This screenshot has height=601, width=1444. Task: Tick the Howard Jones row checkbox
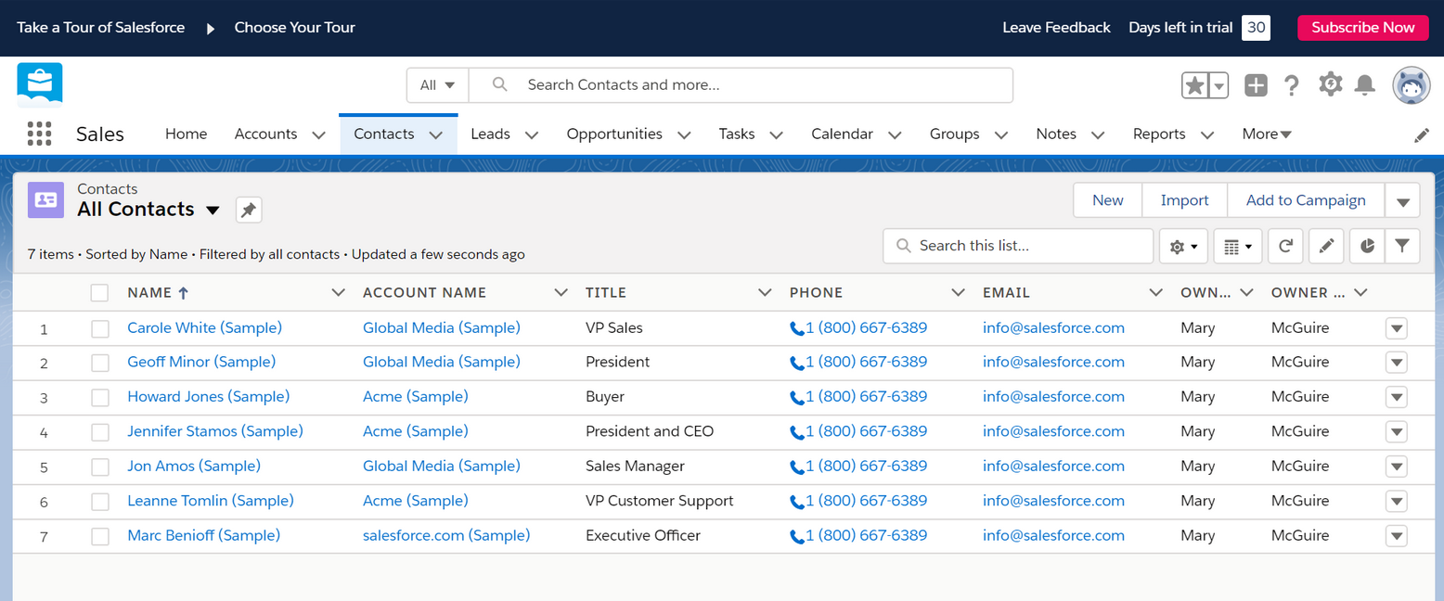100,398
